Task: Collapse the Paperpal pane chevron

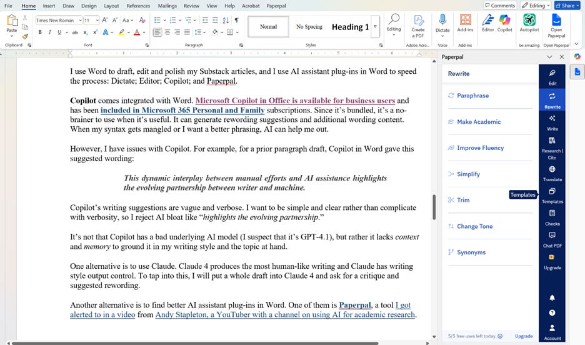Action: point(549,57)
